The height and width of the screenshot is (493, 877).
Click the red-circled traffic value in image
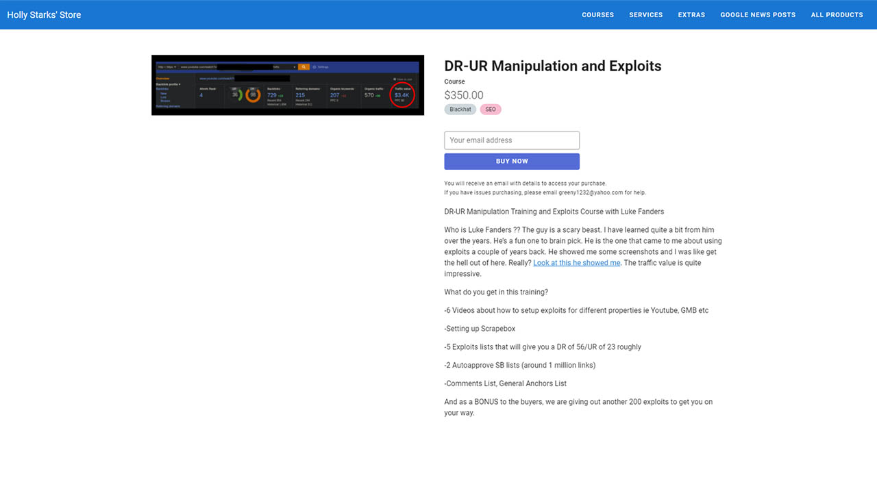pos(402,96)
